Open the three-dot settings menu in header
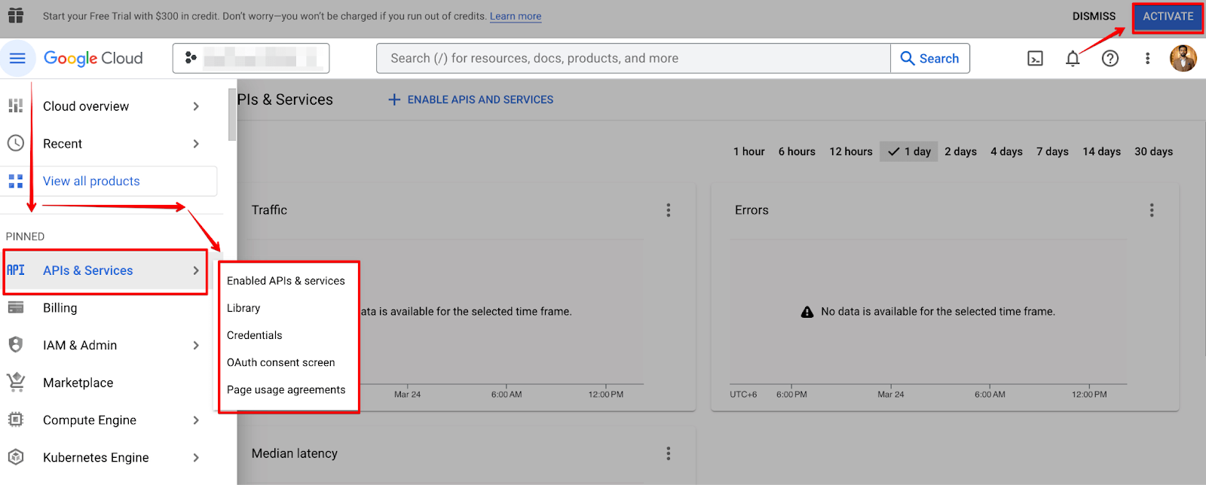This screenshot has width=1206, height=485. pyautogui.click(x=1147, y=59)
